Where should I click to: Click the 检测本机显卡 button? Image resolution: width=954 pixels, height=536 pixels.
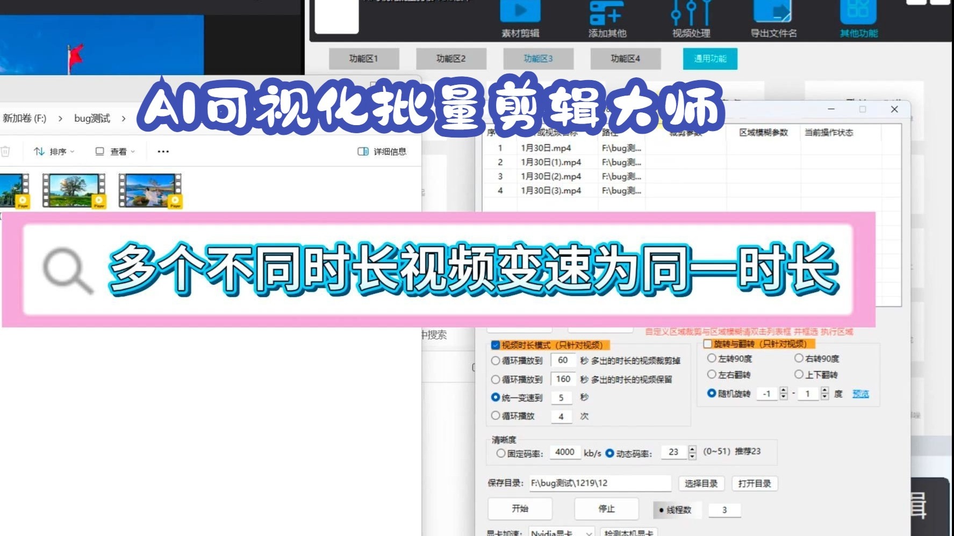tap(628, 533)
